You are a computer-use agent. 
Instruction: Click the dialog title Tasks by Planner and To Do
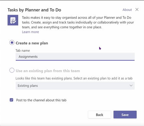(34, 10)
